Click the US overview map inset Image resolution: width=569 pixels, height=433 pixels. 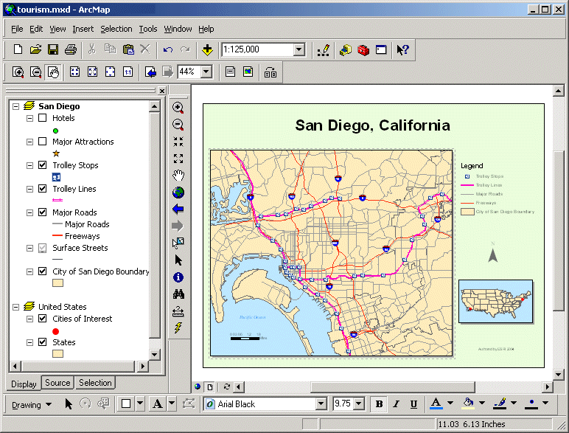[496, 301]
